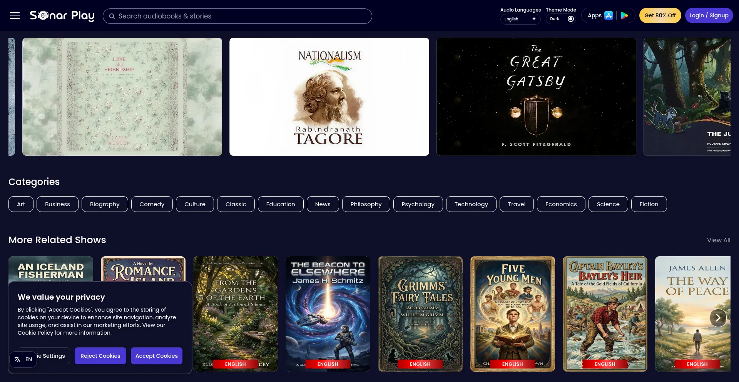This screenshot has width=739, height=382.
Task: Select the Biography category
Action: pyautogui.click(x=105, y=204)
